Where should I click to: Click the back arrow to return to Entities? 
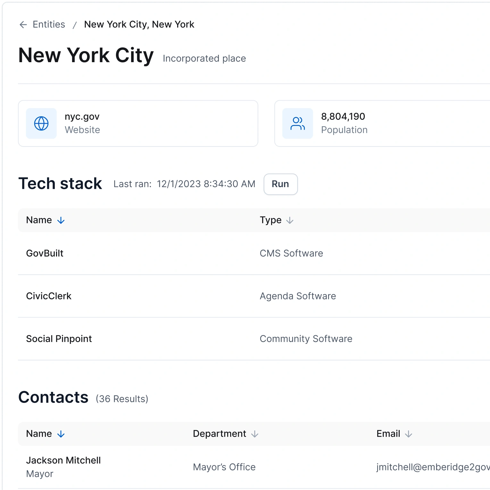(23, 24)
